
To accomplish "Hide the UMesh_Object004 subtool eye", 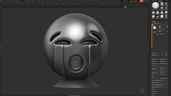I will [x=167, y=27].
